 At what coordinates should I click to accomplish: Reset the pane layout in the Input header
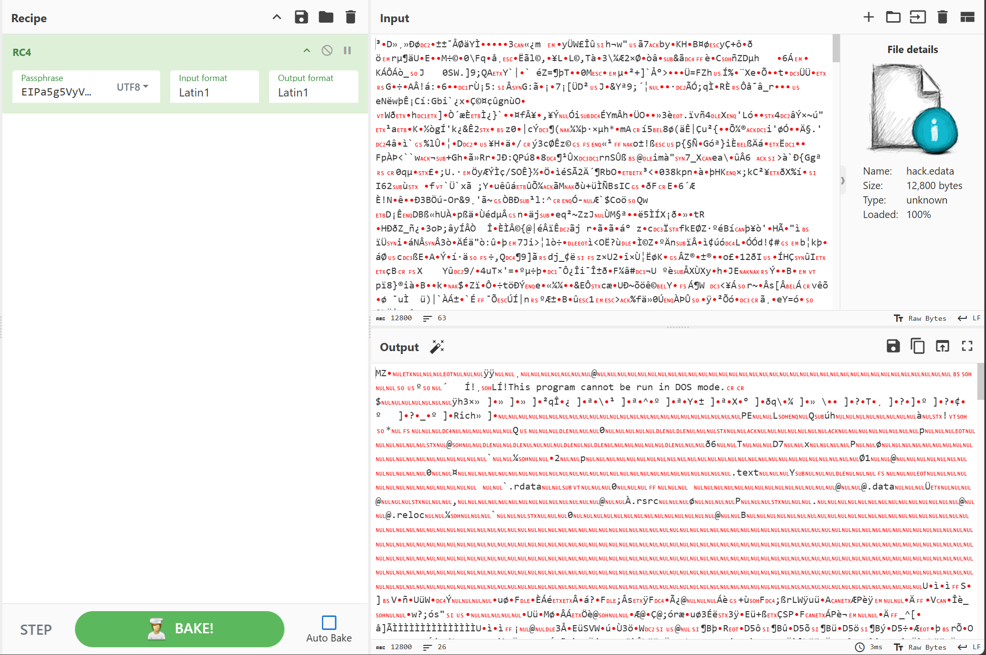(x=967, y=17)
